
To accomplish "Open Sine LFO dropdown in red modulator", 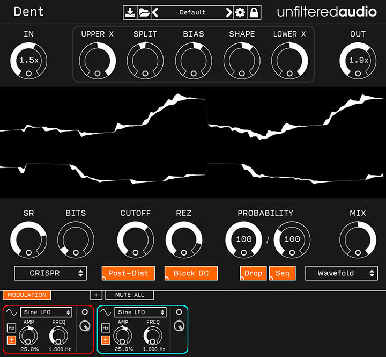I will [46, 312].
